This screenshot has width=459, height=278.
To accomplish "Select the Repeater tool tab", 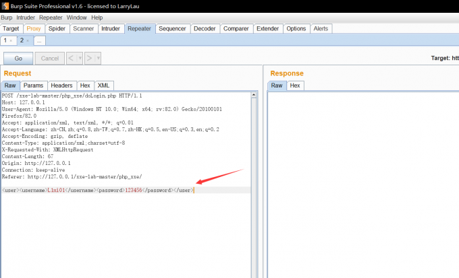I will click(139, 29).
